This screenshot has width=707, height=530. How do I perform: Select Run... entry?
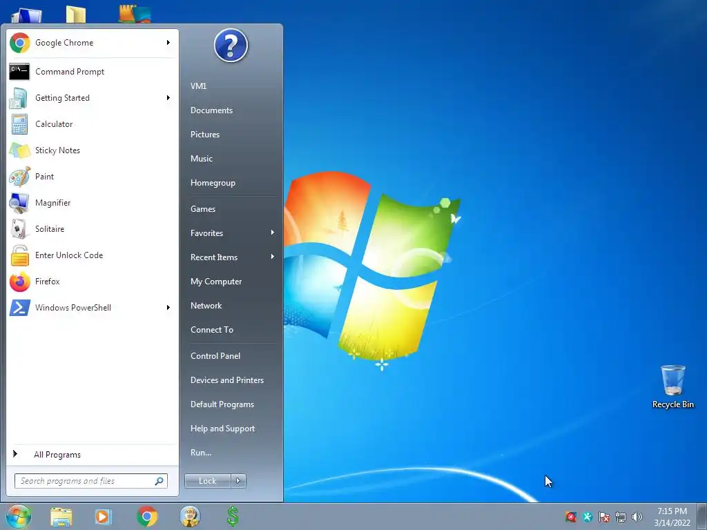pyautogui.click(x=201, y=453)
